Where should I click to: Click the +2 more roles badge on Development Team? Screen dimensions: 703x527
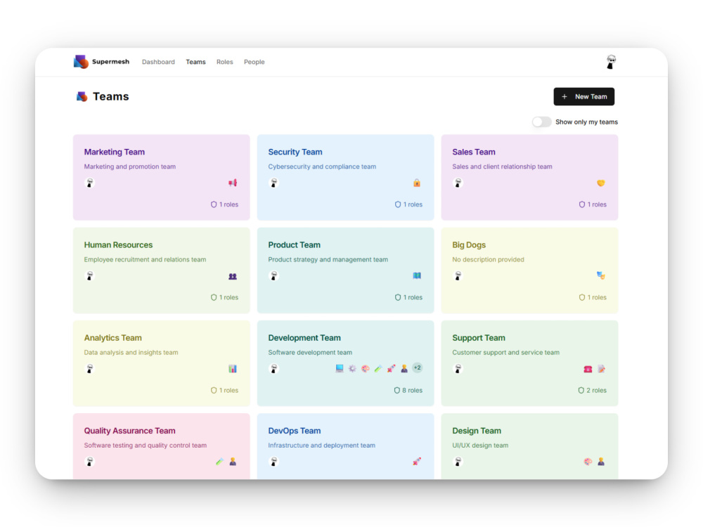[x=418, y=368]
